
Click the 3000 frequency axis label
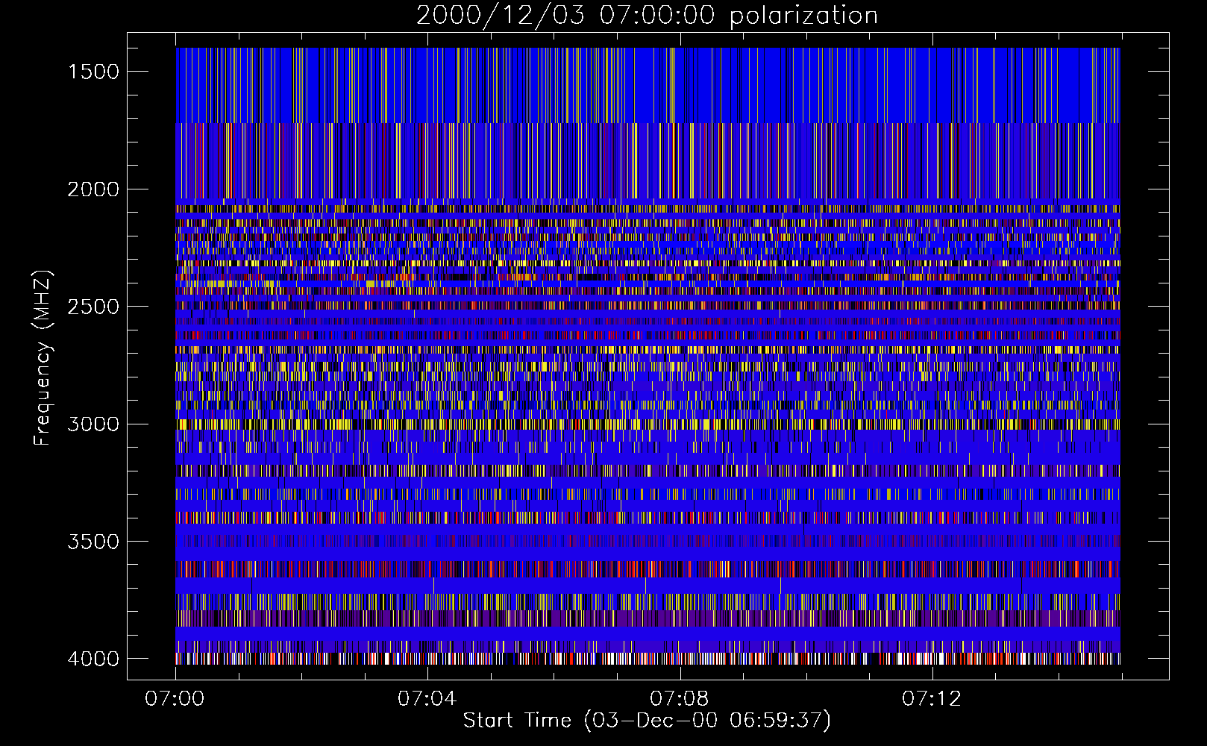[x=93, y=424]
